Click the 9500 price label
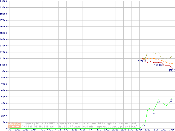Screen dimensions: 175x131 [x=171, y=70]
